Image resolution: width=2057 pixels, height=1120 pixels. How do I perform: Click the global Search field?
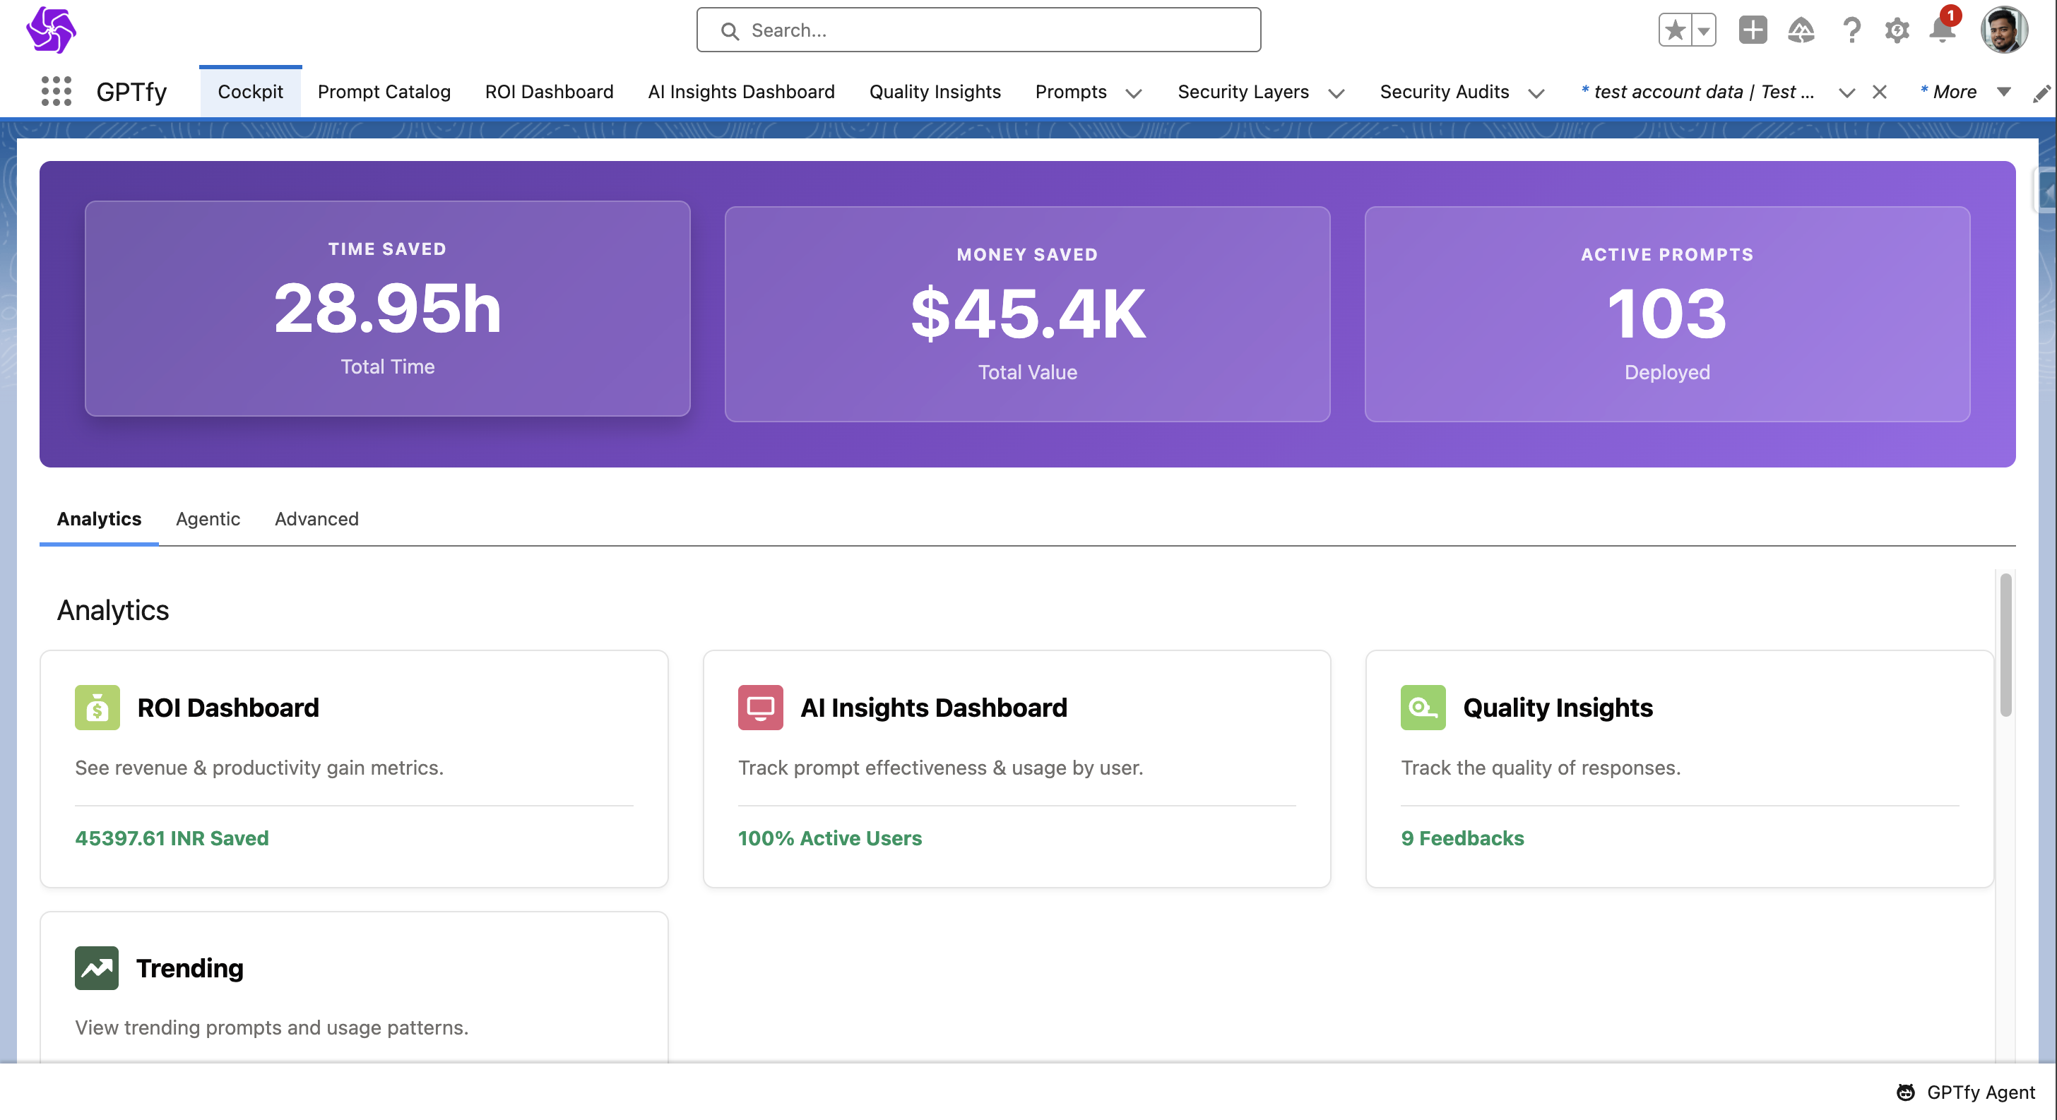coord(978,30)
